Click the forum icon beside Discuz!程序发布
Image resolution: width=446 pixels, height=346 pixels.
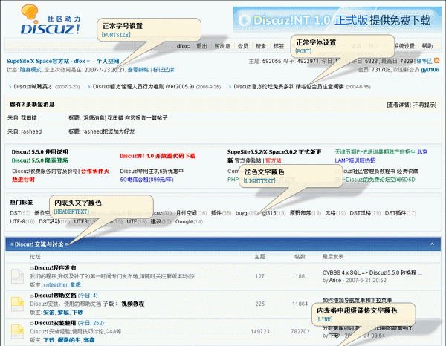(17, 276)
